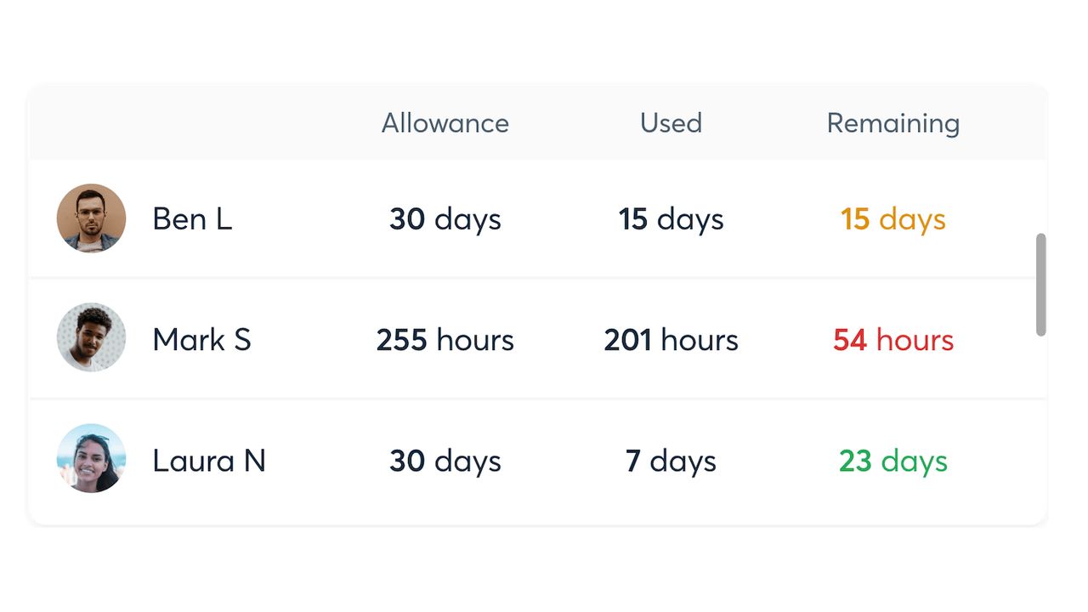Click Laura N's profile photo
This screenshot has width=1088, height=612.
(92, 458)
